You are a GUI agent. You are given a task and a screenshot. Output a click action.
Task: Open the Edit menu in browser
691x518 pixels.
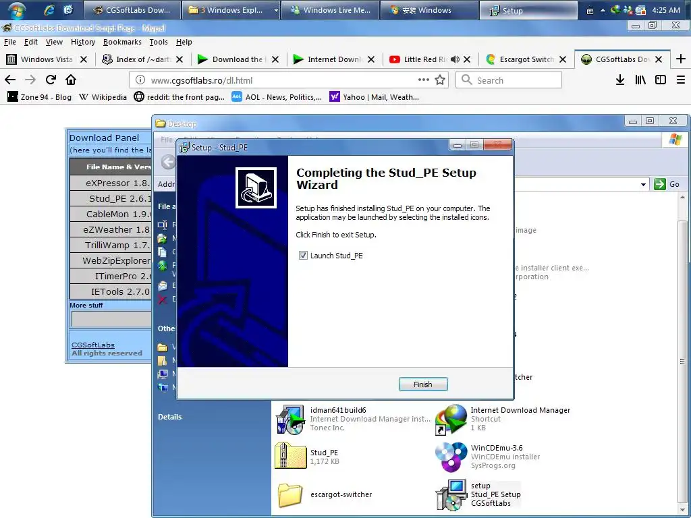click(31, 42)
